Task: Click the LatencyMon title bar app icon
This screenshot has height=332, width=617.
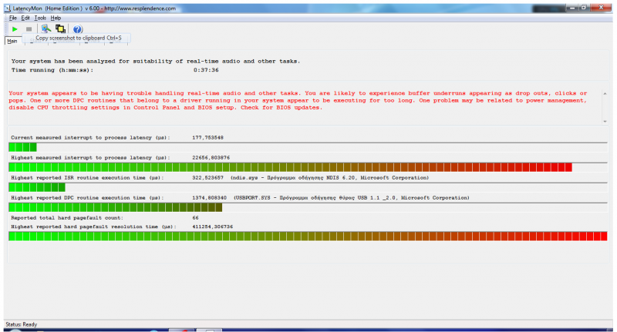Action: coord(6,7)
